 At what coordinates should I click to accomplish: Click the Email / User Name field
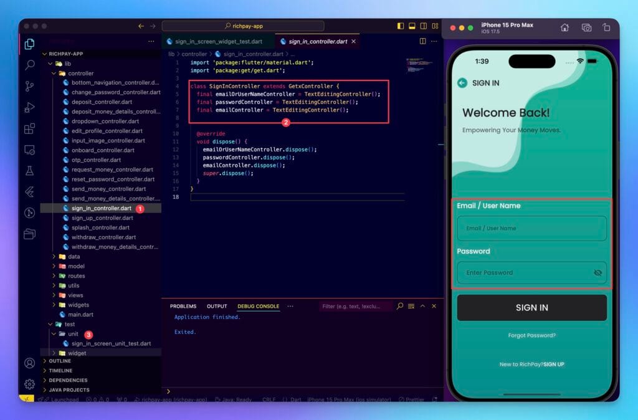532,228
